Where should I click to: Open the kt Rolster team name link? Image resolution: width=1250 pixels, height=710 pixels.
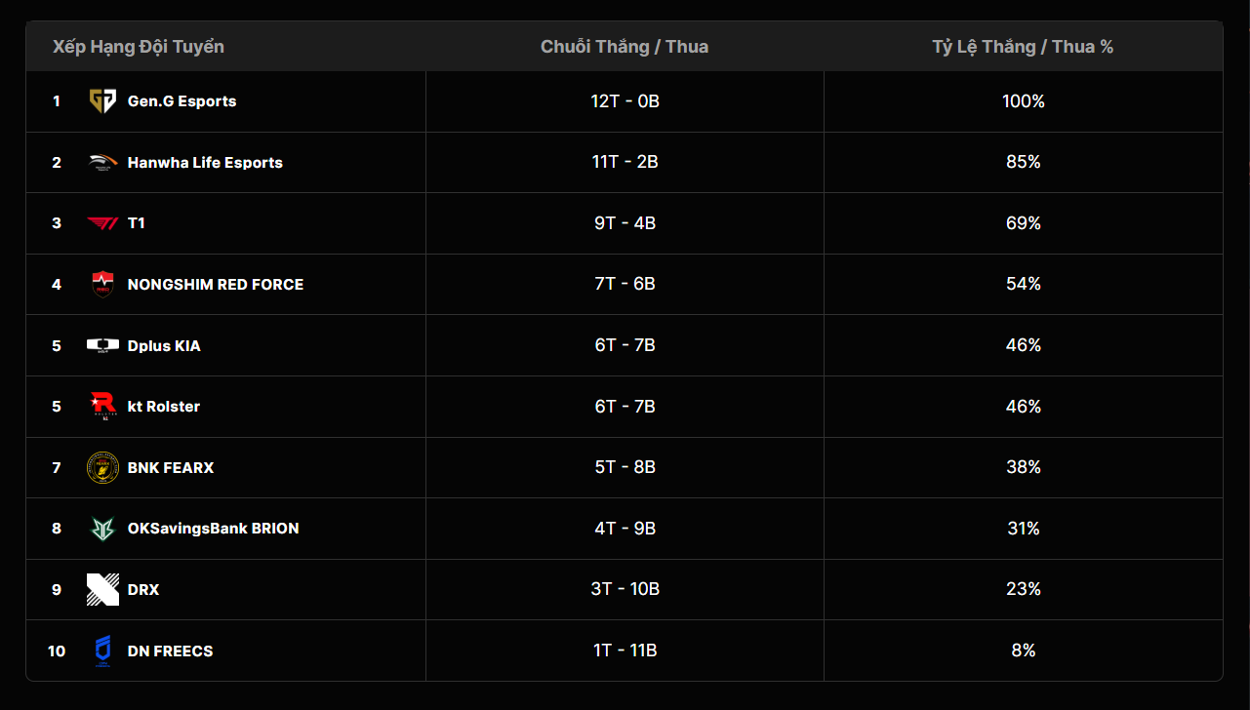coord(164,407)
